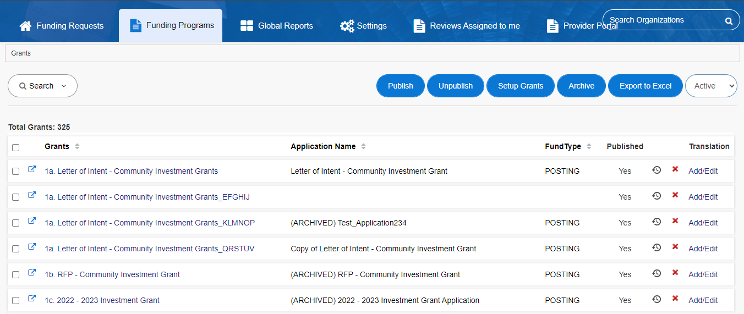View history icon for 1c. 2022 - 2023 row

(657, 300)
